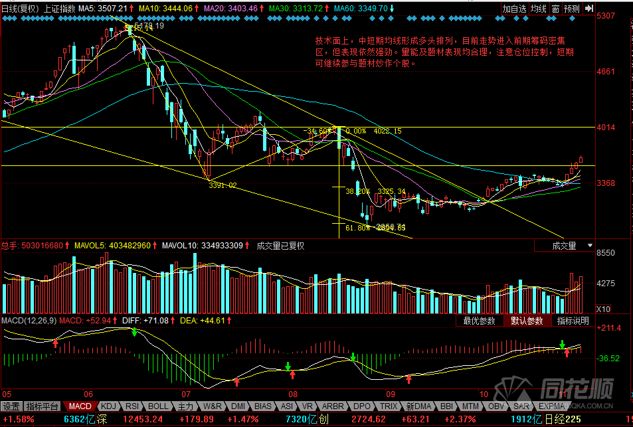Switch to 最优参数 optimal parameters
Viewport: 633px width, 427px height.
pyautogui.click(x=480, y=321)
